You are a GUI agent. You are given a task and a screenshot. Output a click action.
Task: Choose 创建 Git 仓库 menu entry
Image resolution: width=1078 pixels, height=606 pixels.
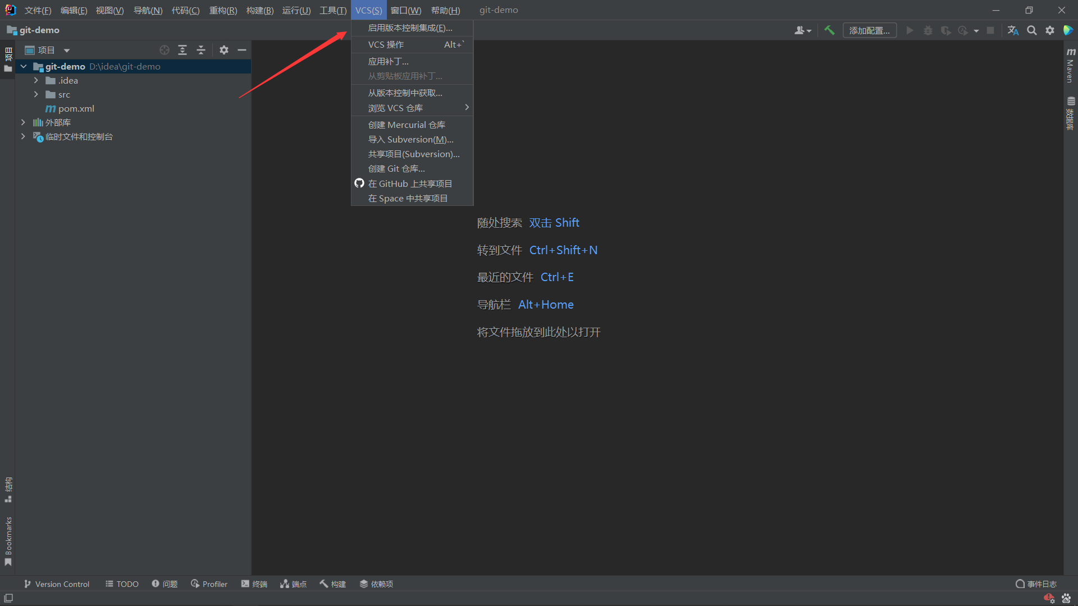(412, 168)
